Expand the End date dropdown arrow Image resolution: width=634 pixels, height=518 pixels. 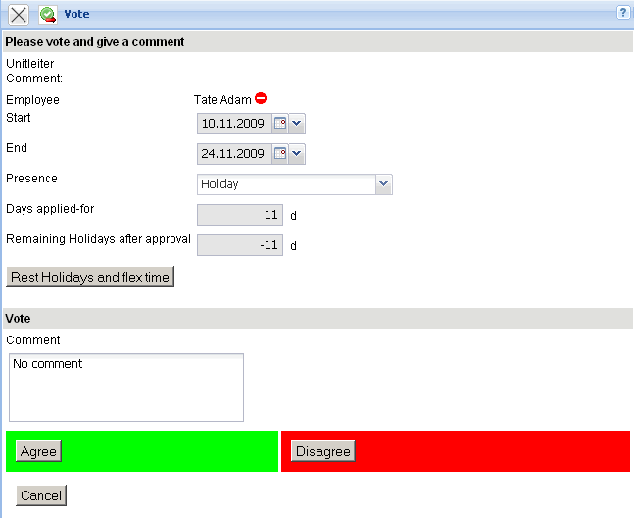(298, 154)
